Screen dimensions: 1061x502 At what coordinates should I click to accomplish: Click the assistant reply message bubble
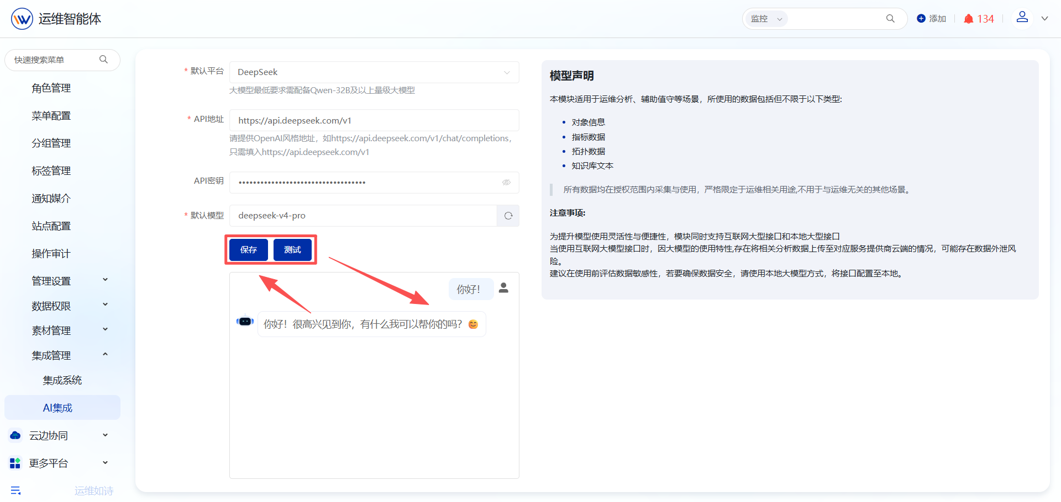point(371,324)
